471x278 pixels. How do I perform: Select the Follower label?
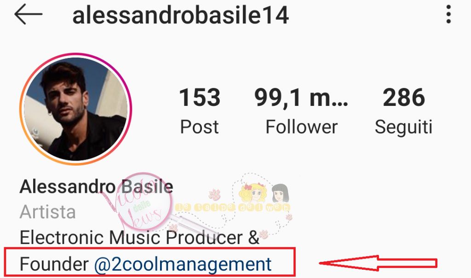pyautogui.click(x=302, y=127)
